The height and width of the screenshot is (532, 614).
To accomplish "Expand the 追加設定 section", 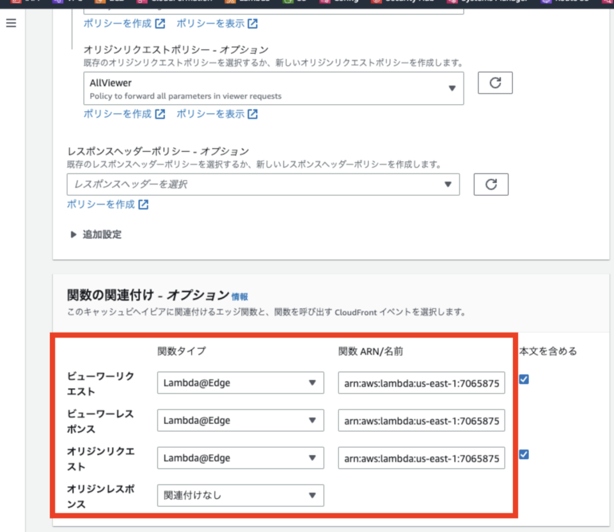I will [96, 235].
